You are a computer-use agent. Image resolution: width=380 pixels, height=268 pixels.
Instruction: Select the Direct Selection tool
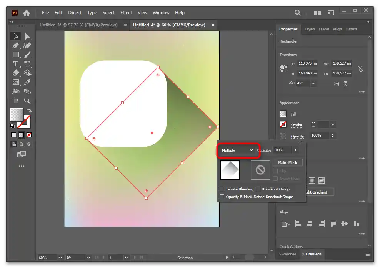coord(27,36)
